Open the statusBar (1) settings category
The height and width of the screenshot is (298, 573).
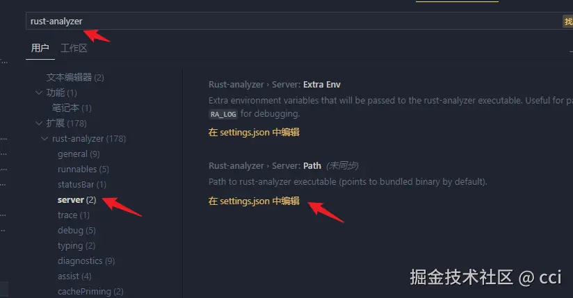pyautogui.click(x=81, y=185)
